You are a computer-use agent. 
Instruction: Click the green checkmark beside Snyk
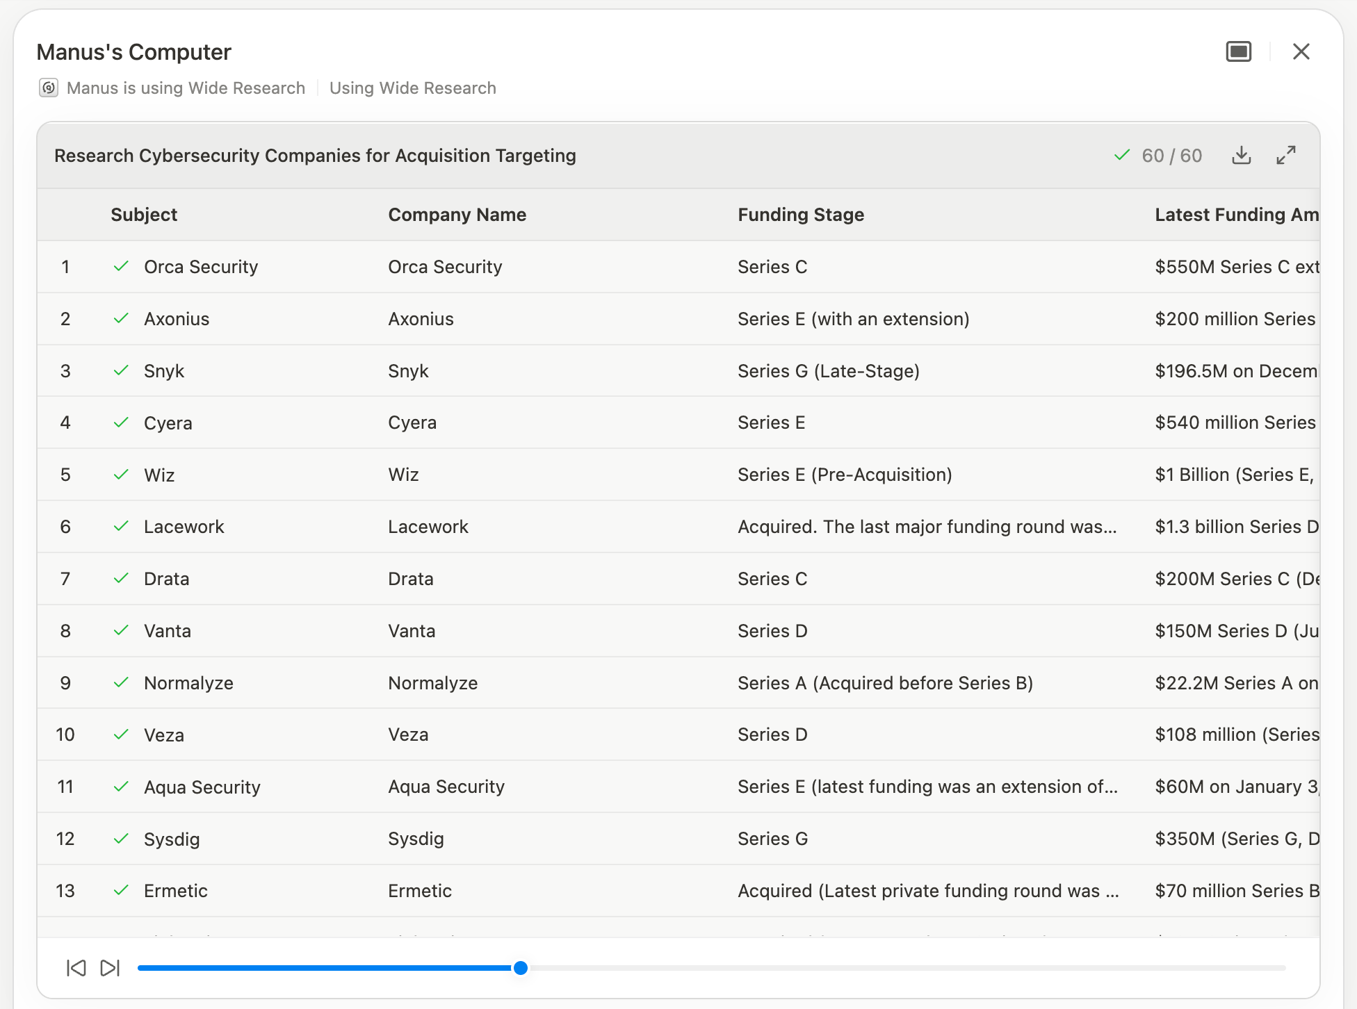(121, 370)
